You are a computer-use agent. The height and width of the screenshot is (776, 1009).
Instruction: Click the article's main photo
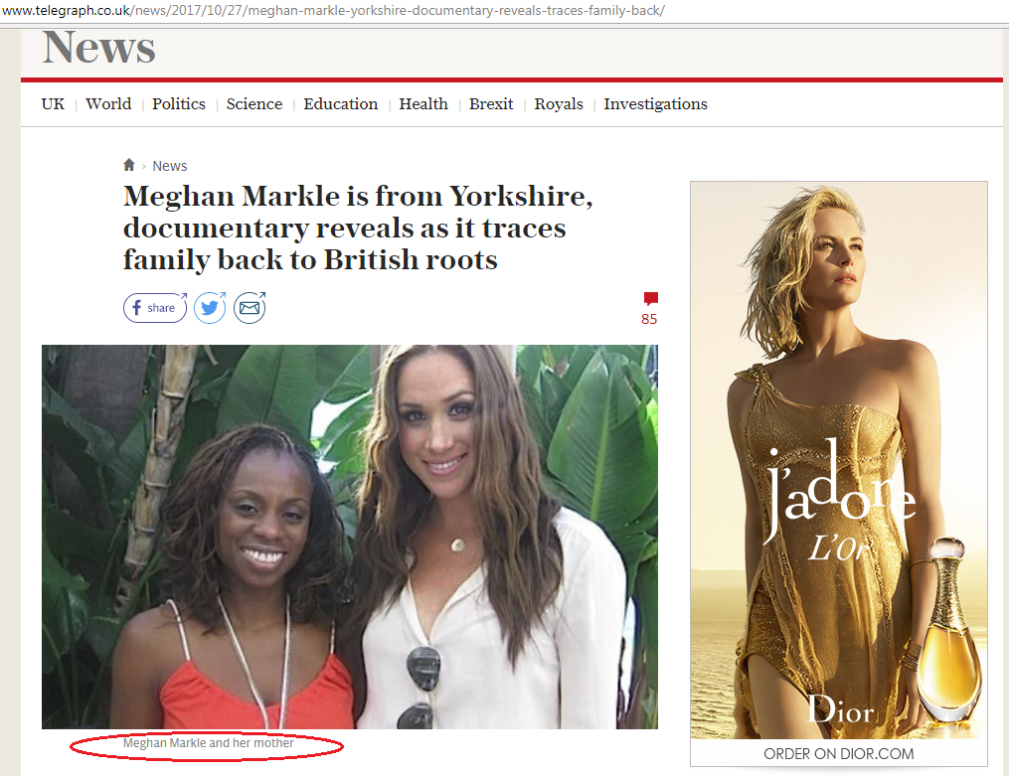[x=350, y=537]
